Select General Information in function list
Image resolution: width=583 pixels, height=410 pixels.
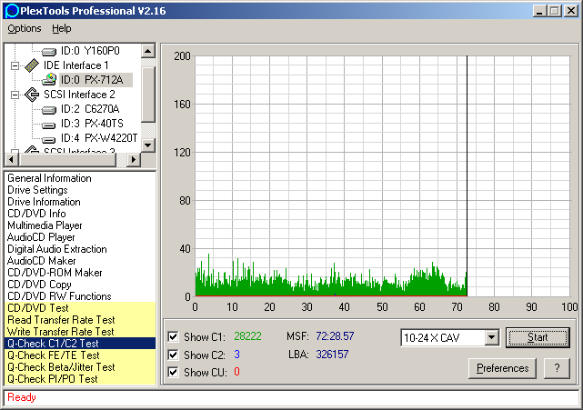coord(49,178)
